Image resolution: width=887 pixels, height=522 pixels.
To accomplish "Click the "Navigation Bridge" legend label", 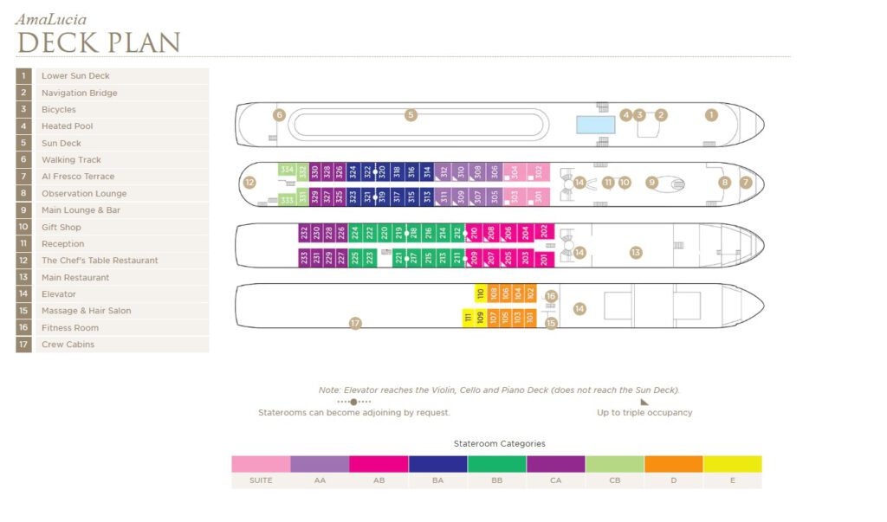I will (x=79, y=93).
